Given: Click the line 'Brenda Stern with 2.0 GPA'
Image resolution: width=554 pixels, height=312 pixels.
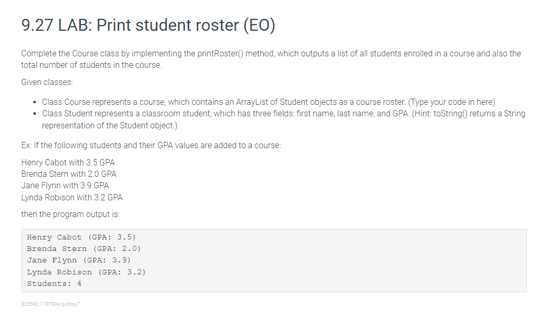Looking at the screenshot, I should tap(69, 174).
